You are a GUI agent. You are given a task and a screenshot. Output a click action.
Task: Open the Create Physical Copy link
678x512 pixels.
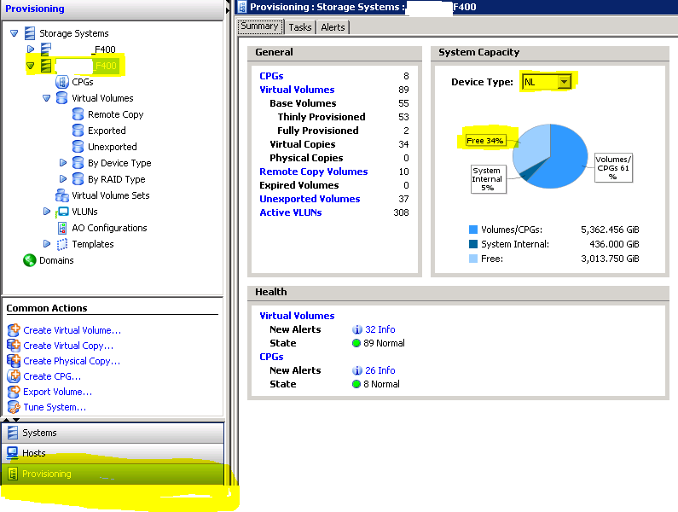point(72,361)
